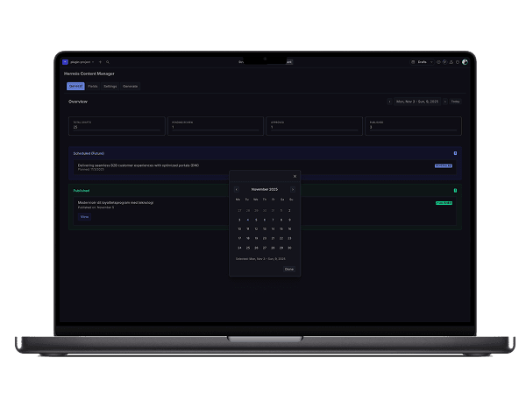Click the Published section count badge
Screen dimensions: 526x407
click(x=455, y=190)
